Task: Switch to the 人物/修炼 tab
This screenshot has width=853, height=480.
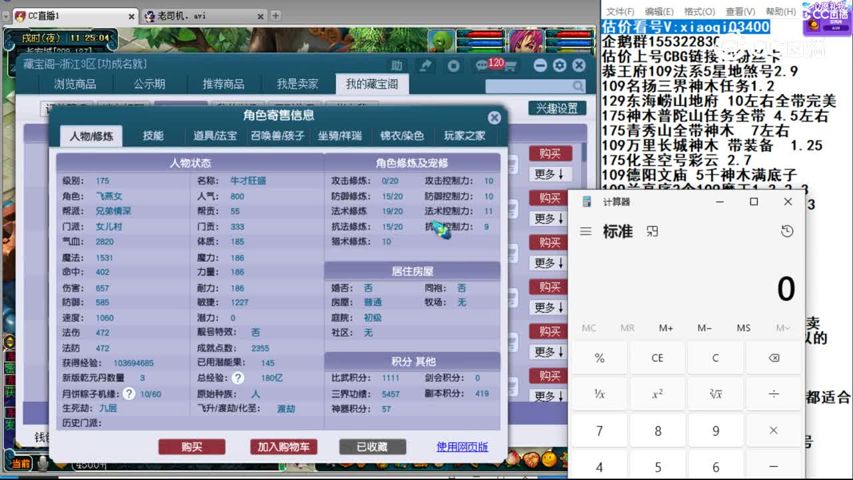Action: click(91, 136)
